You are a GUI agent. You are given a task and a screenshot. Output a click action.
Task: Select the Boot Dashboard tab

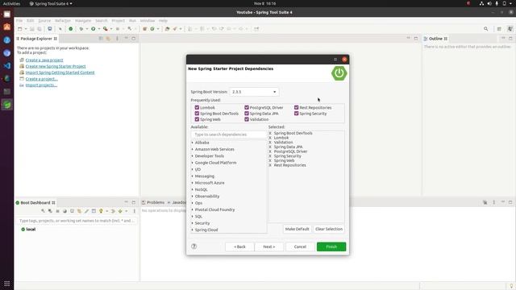[x=35, y=203]
